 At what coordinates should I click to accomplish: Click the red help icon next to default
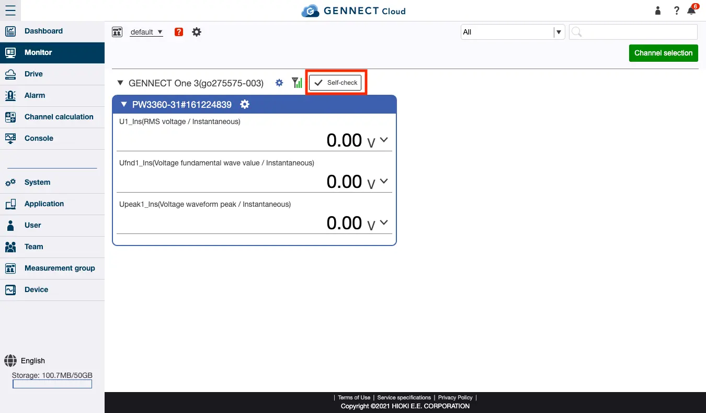point(178,32)
